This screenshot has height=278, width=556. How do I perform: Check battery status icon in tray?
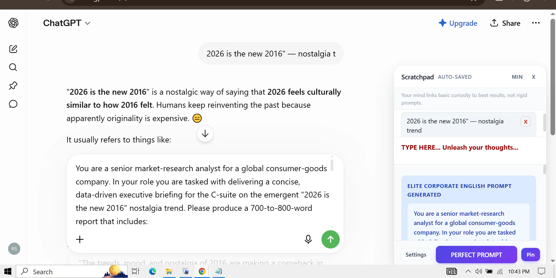(x=489, y=271)
